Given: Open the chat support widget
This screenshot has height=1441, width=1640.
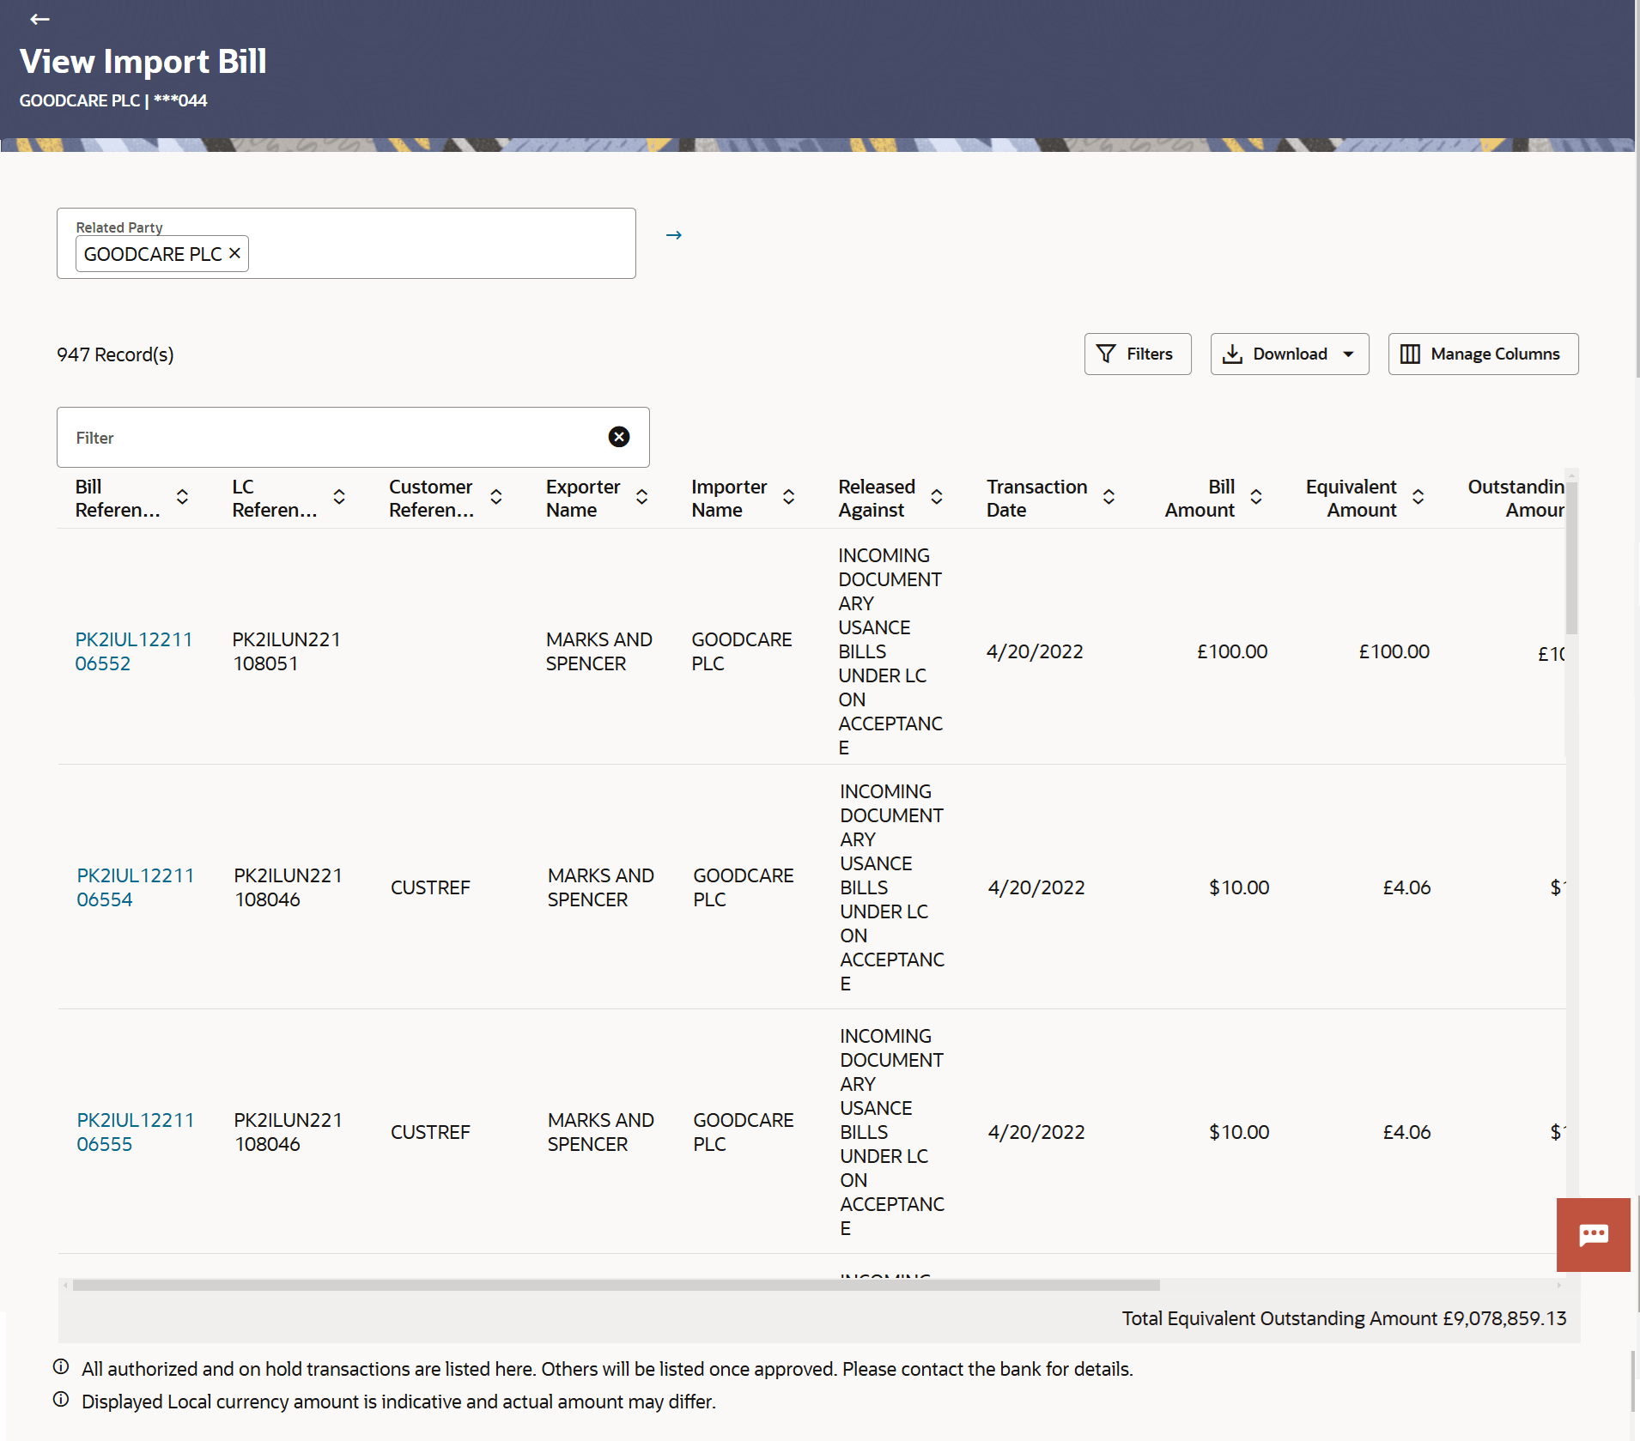Looking at the screenshot, I should tap(1594, 1234).
